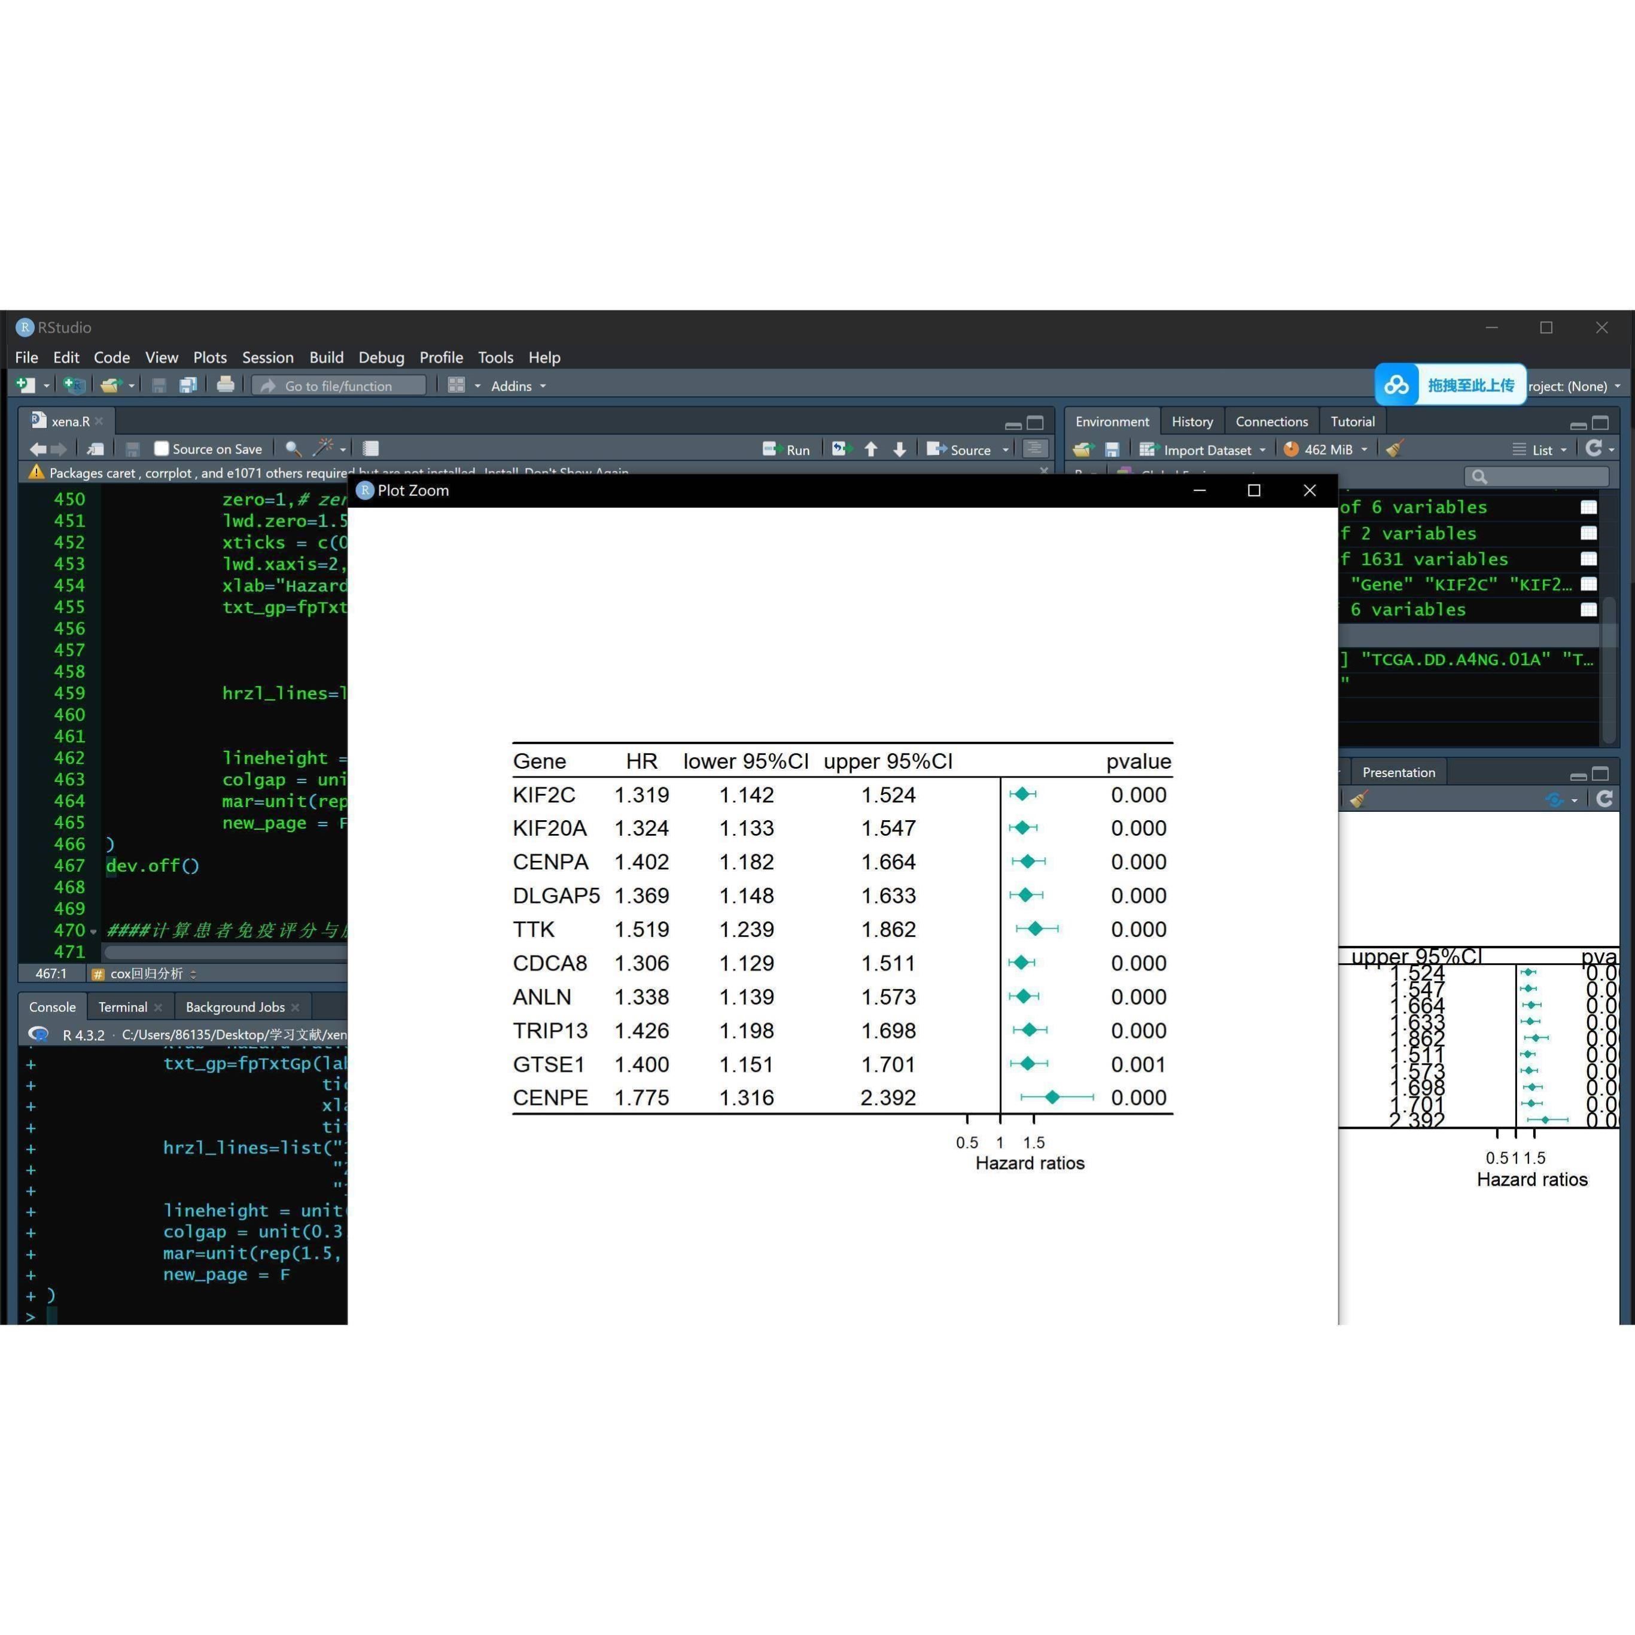This screenshot has width=1635, height=1635.
Task: Click the Find/Replace magnifier icon in editor
Action: pyautogui.click(x=293, y=449)
